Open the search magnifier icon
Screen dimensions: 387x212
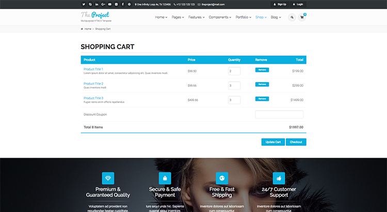[x=292, y=17]
